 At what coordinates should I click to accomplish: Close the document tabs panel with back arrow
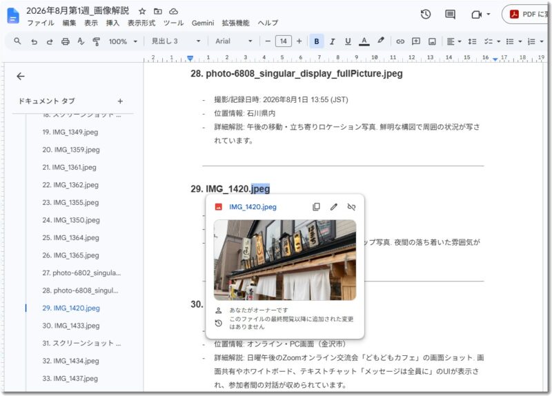(x=21, y=76)
